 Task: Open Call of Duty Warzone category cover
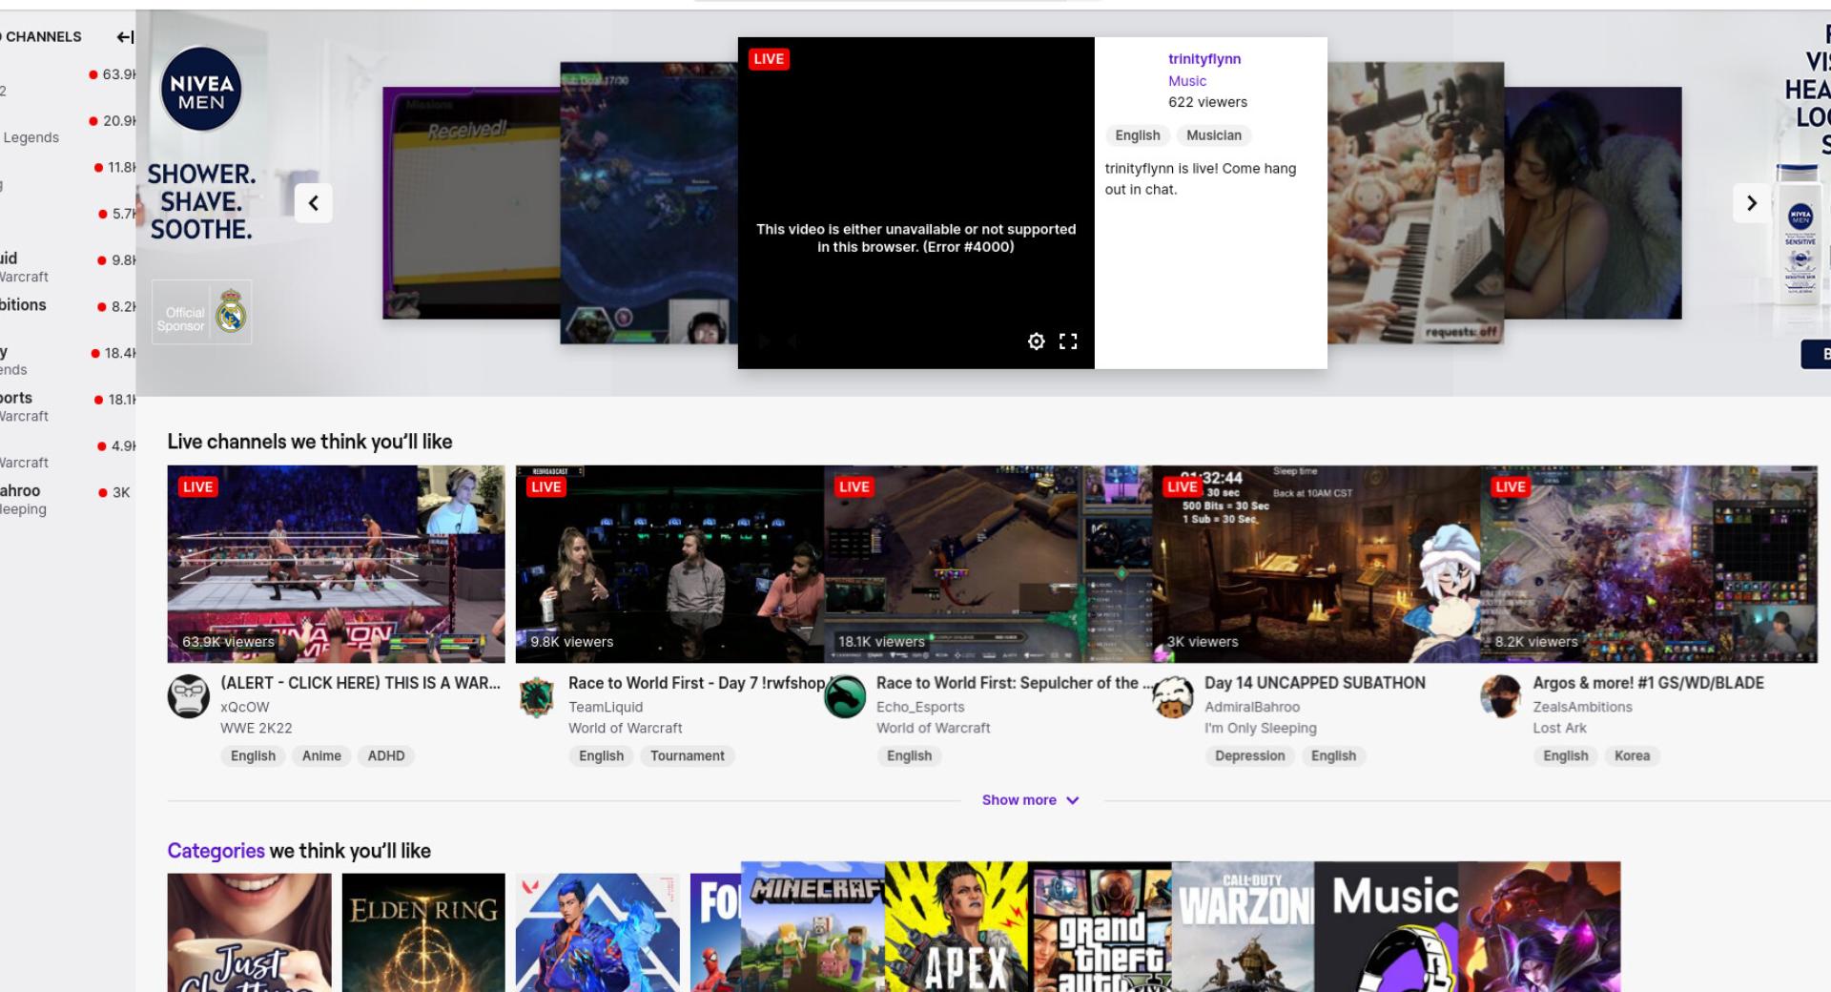tap(1244, 927)
